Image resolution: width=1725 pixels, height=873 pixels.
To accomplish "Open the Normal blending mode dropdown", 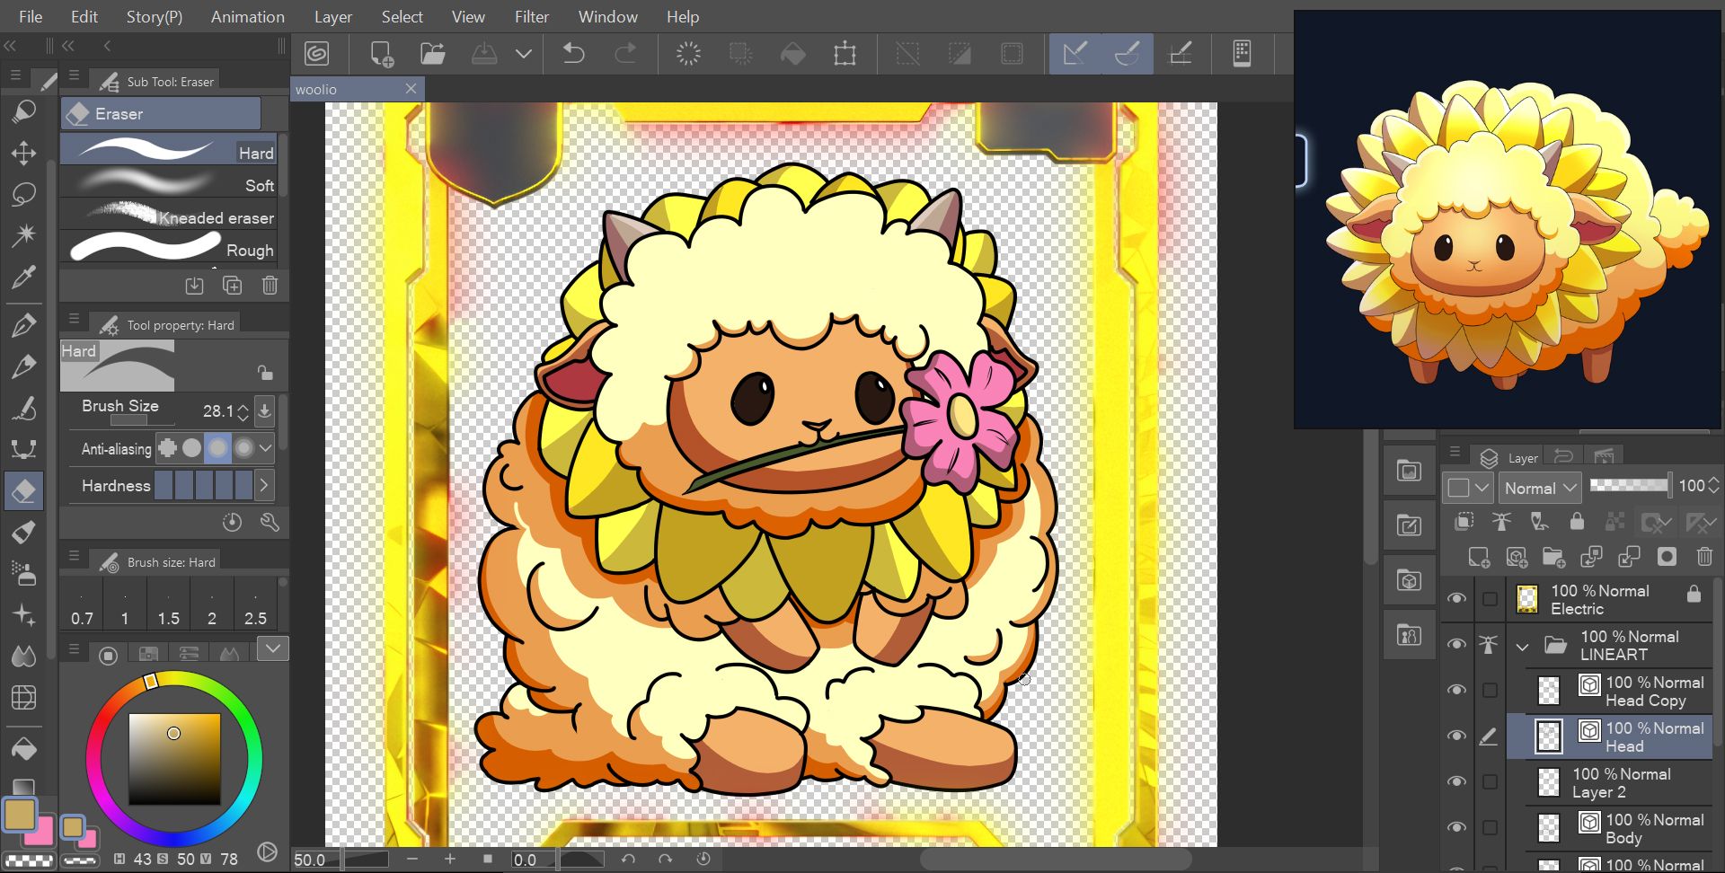I will point(1539,488).
